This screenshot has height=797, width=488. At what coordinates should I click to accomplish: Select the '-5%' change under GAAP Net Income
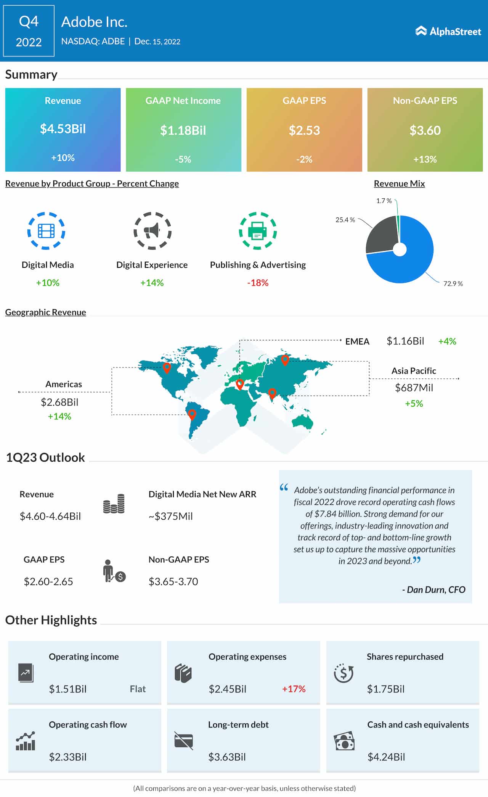point(183,159)
